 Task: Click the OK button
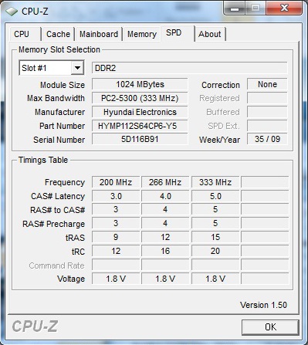click(270, 327)
